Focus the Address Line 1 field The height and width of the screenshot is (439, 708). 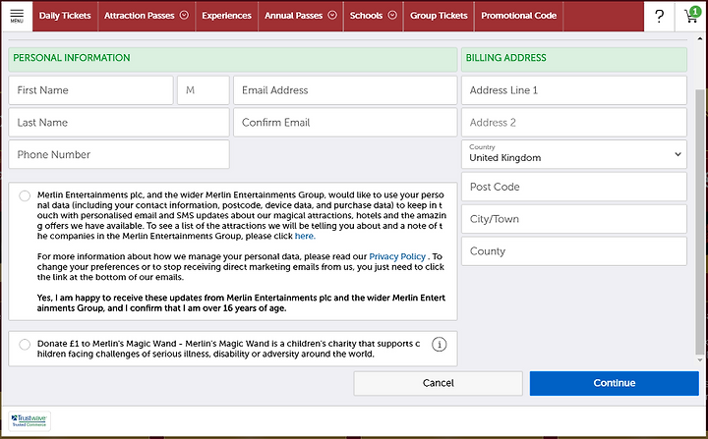574,90
